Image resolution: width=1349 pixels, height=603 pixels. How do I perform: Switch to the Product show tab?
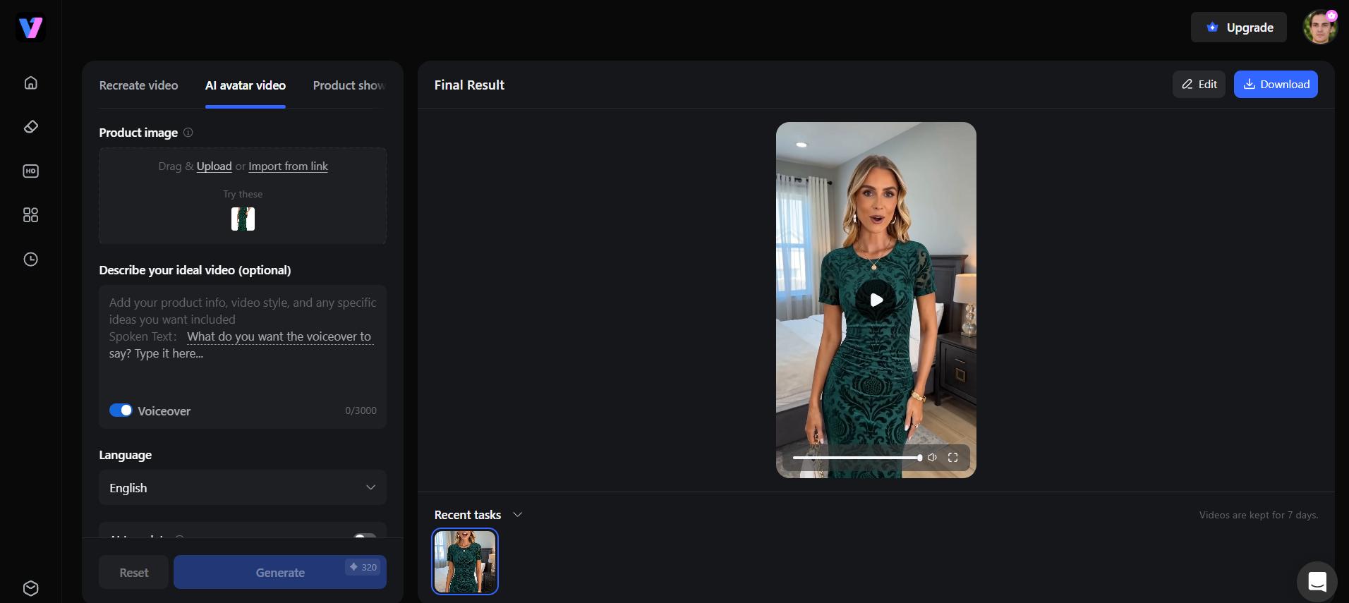click(349, 85)
